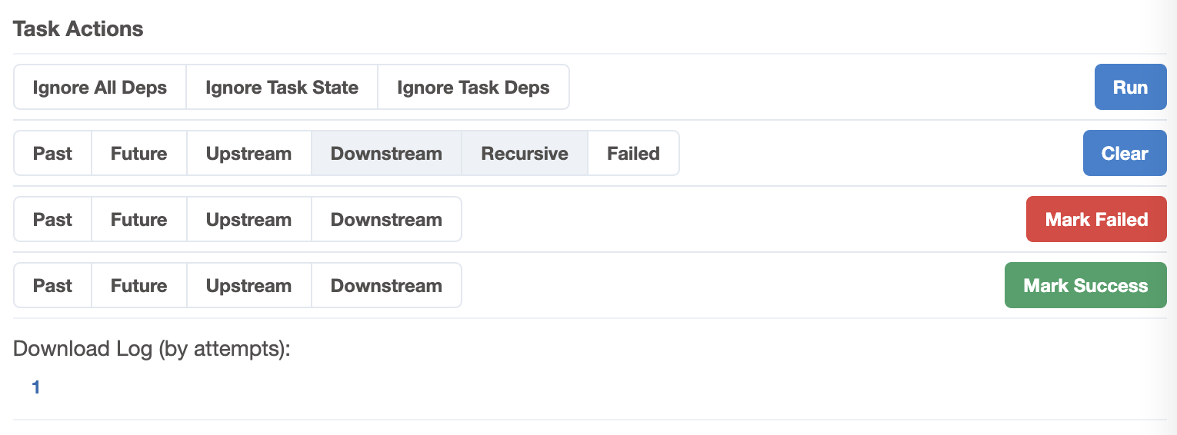Viewport: 1177px width, 435px height.
Task: Toggle Upstream in the Mark Failed row
Action: [248, 220]
